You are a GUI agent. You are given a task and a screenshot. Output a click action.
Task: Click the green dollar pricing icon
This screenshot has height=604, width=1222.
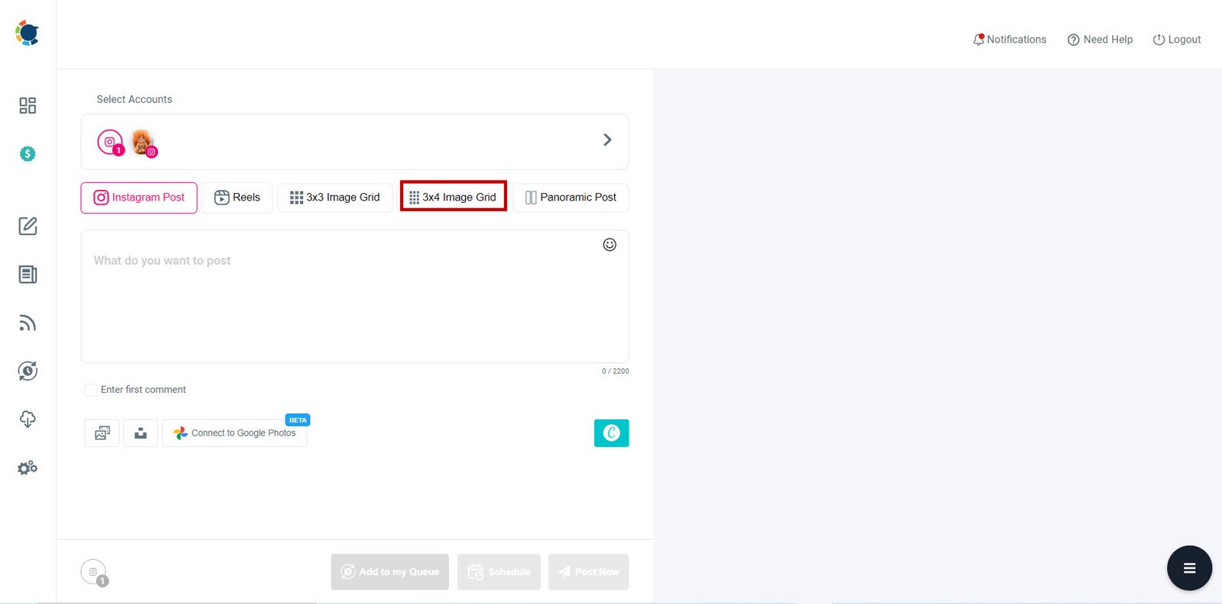click(27, 154)
